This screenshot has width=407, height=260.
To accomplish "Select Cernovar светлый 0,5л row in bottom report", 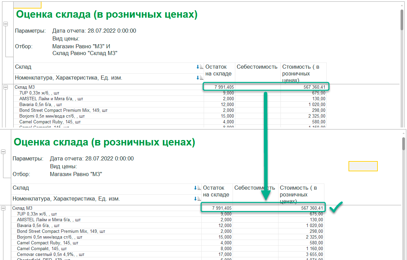I will [168, 254].
